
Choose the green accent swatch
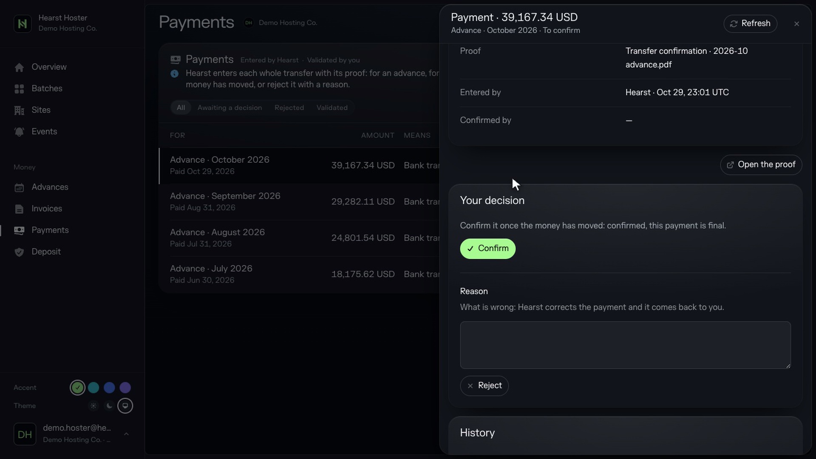[x=77, y=388]
